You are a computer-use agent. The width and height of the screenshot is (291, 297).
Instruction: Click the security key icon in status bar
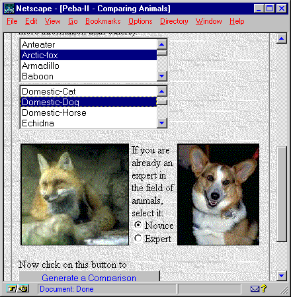pos(24,288)
